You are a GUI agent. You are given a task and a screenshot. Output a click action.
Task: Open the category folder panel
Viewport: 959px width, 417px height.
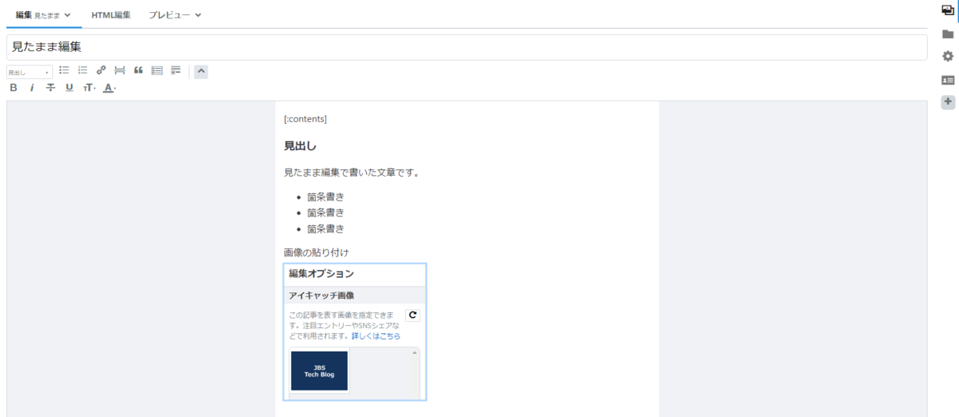948,34
